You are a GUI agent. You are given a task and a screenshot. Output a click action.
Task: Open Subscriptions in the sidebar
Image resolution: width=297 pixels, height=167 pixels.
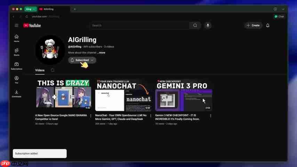[x=16, y=66]
